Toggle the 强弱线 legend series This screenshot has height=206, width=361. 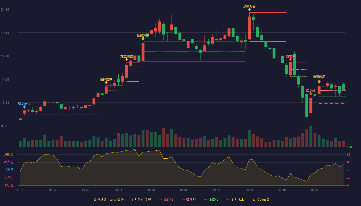(x=189, y=200)
